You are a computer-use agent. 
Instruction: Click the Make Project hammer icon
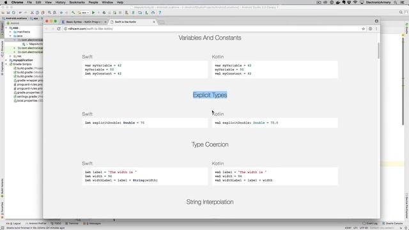73,13
